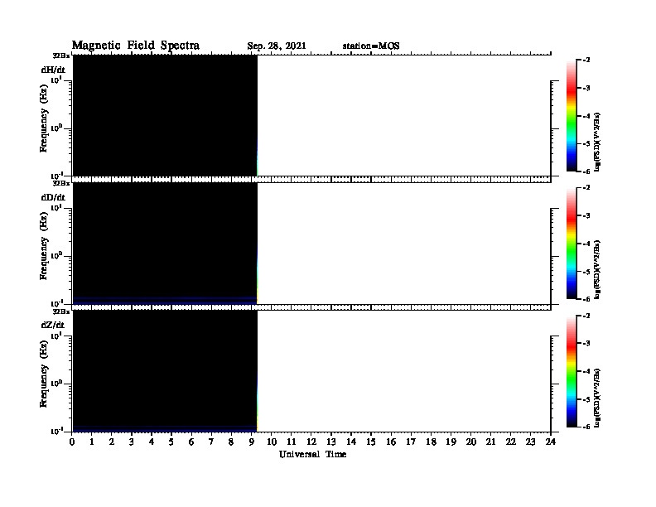Click the "-6" value on dZ/dt color bar
The width and height of the screenshot is (656, 507).
click(586, 427)
